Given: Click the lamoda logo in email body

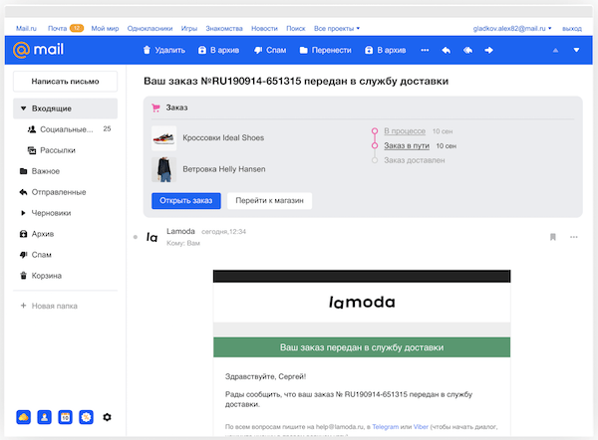Looking at the screenshot, I should click(362, 303).
